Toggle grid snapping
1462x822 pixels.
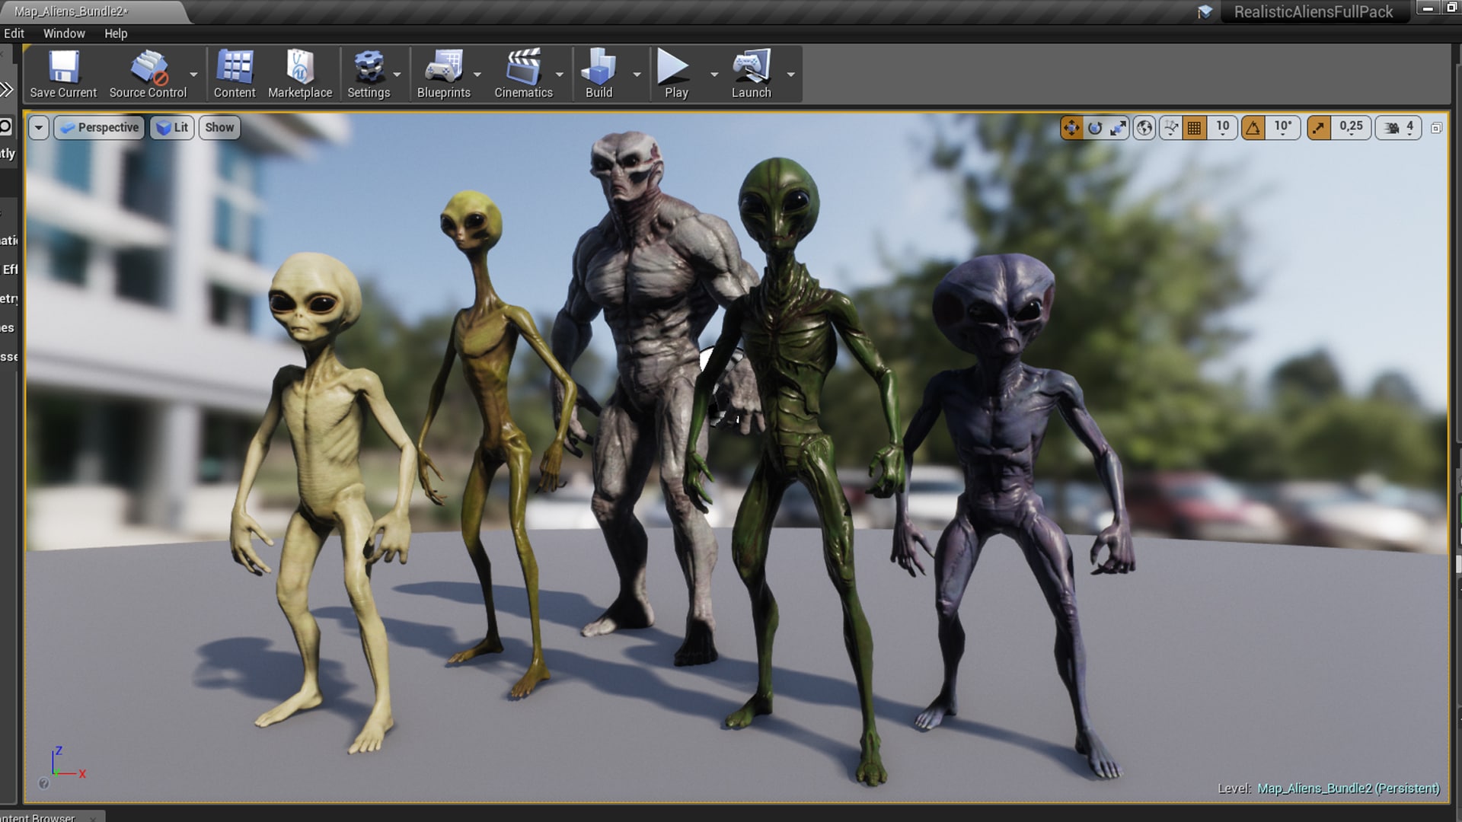pos(1193,127)
